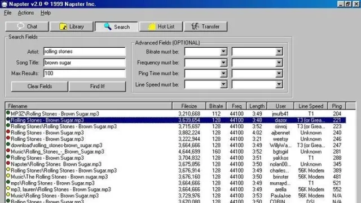The width and height of the screenshot is (361, 203).
Task: Click filesize value 3,882,224
Action: pyautogui.click(x=189, y=133)
